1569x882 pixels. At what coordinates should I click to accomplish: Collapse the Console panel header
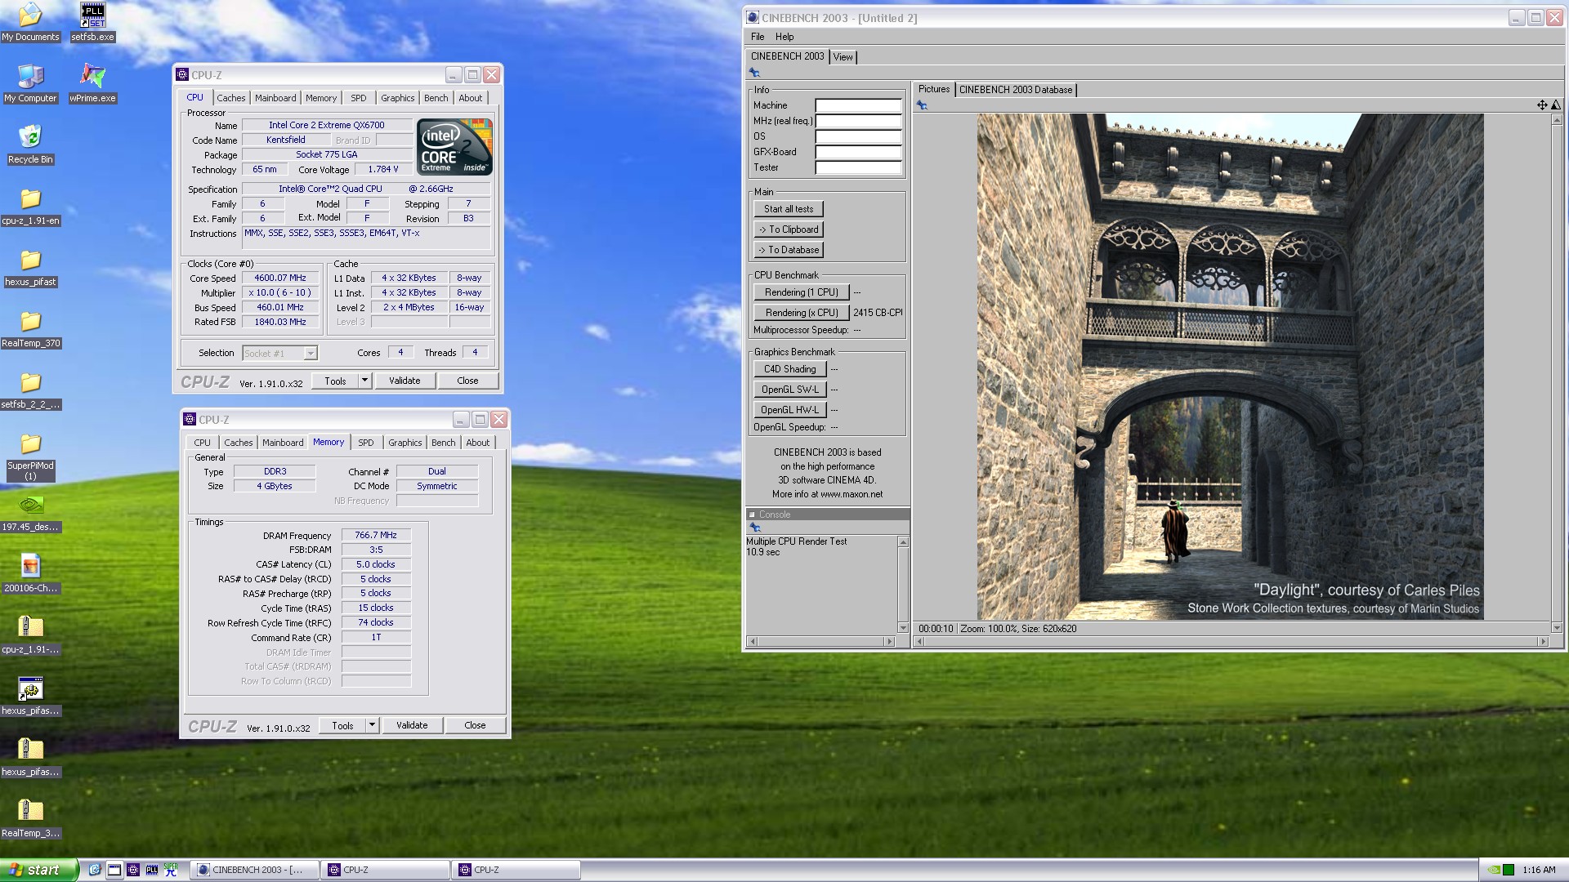(x=752, y=514)
